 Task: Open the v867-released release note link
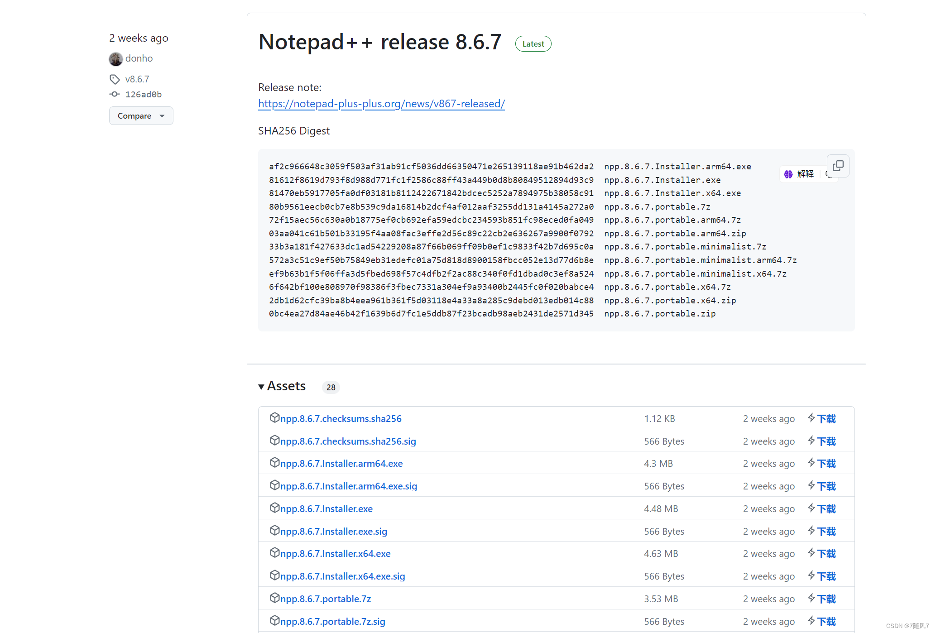click(381, 104)
